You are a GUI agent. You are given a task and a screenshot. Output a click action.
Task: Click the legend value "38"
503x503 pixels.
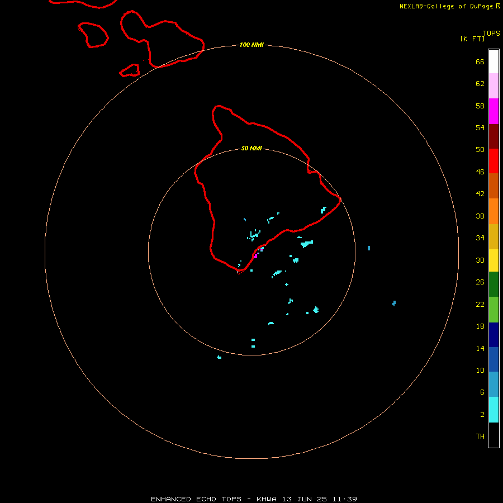[480, 216]
